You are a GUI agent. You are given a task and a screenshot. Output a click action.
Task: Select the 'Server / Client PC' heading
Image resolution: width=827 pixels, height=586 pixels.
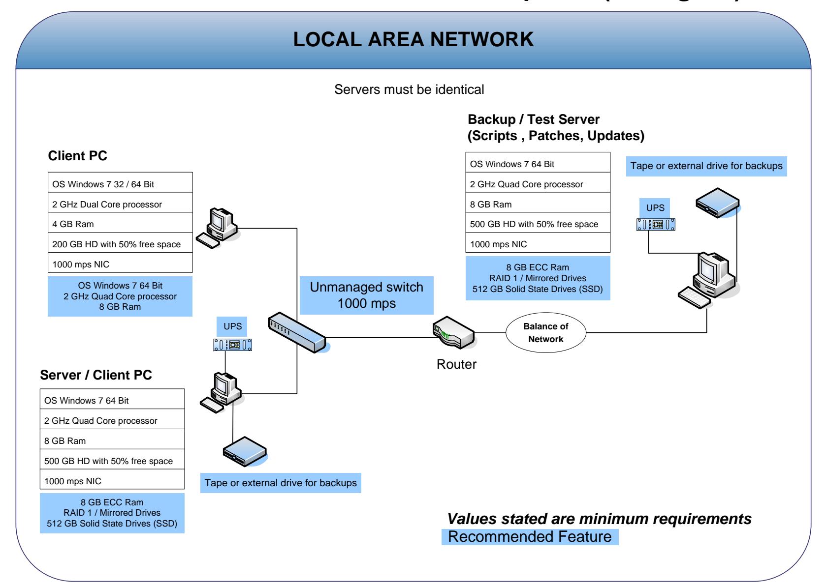[96, 375]
